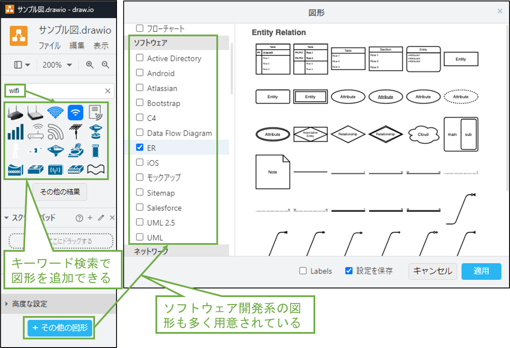
Task: Enable the UML 2.5 checkbox
Action: point(139,222)
